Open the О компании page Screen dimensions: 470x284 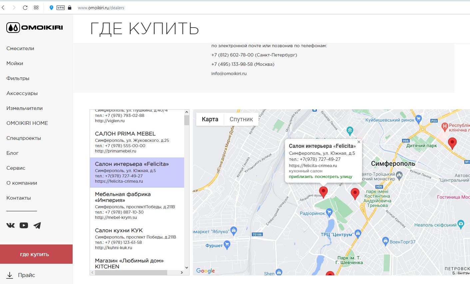coord(22,183)
